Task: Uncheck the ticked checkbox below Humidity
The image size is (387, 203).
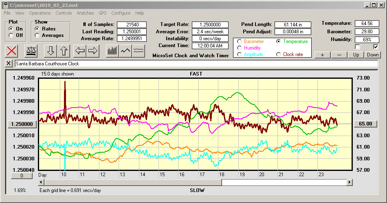Action: (x=376, y=47)
